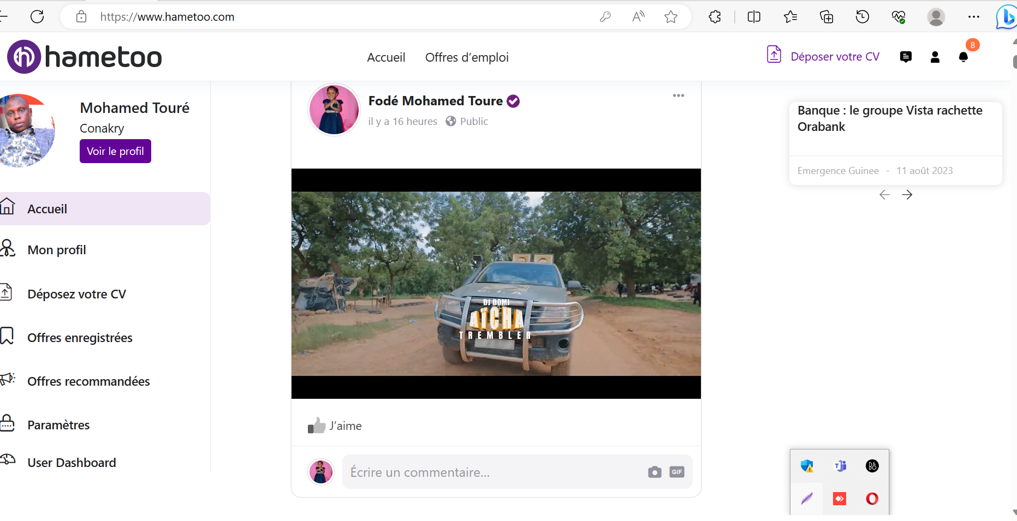Go to previous news article arrow
Image resolution: width=1017 pixels, height=521 pixels.
(x=884, y=195)
